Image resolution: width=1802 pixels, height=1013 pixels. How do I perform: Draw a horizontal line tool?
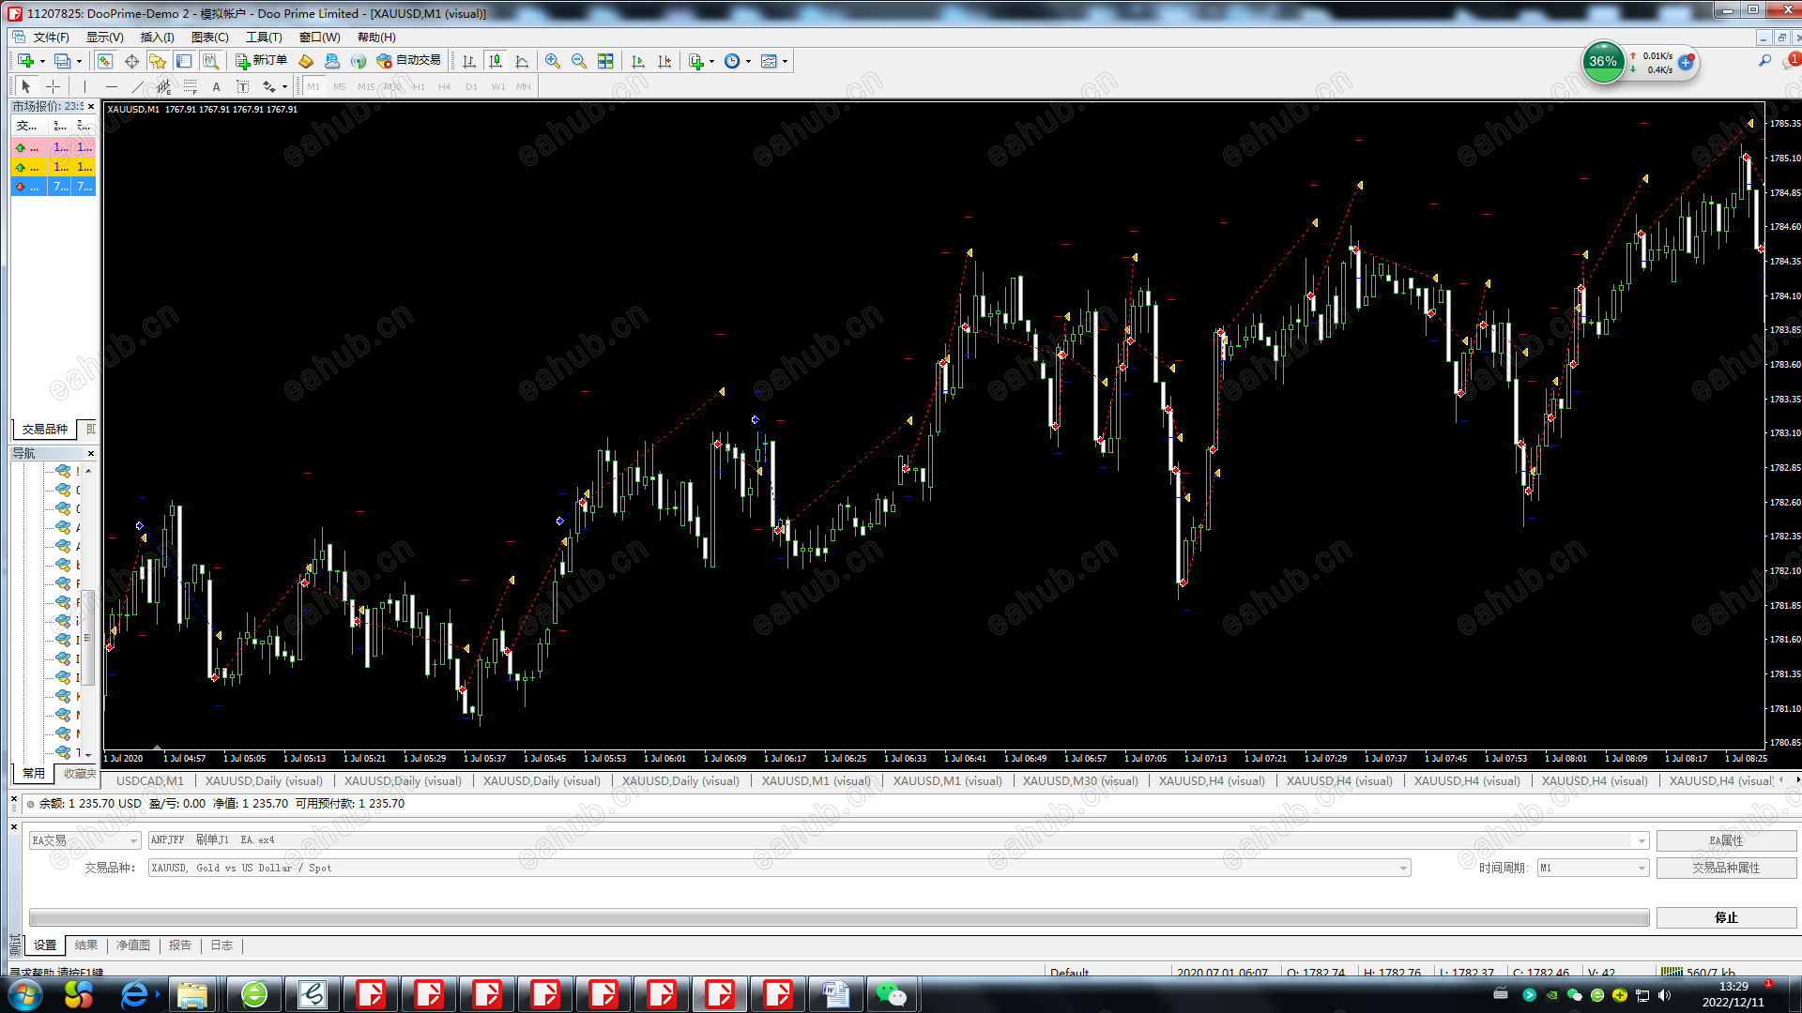(112, 86)
